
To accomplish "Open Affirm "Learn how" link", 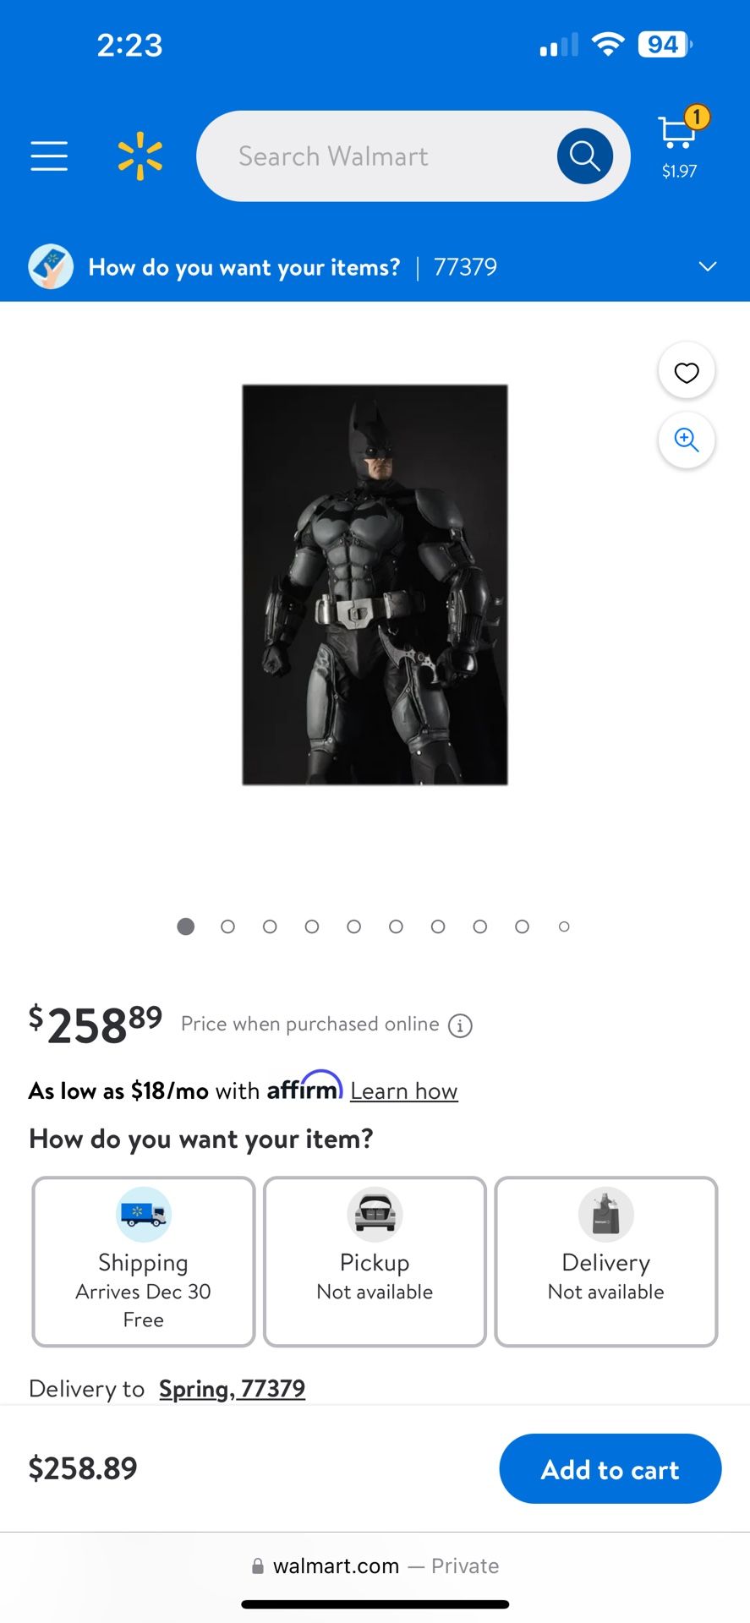I will 404,1091.
